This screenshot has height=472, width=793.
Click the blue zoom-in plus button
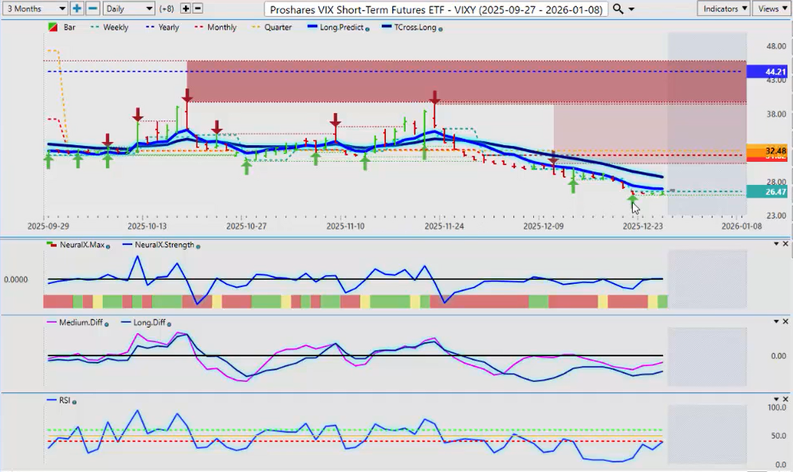[x=77, y=9]
